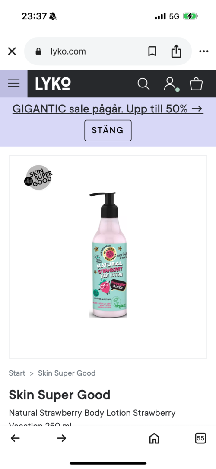This screenshot has width=216, height=469.
Task: Open the site search magnifier
Action: pyautogui.click(x=143, y=84)
